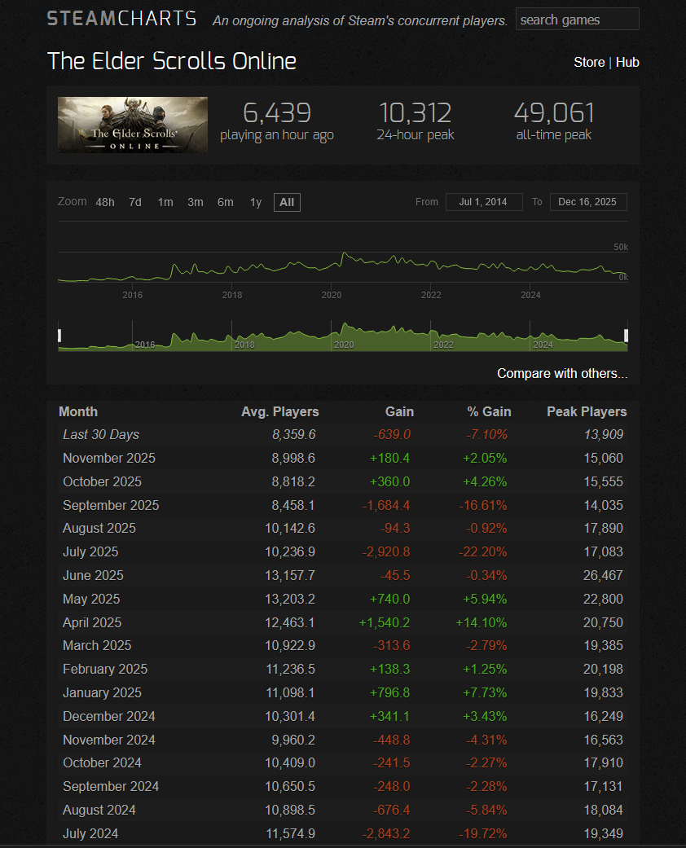Click the STEAMCHARTS logo
Screen dimensions: 686x848
(x=121, y=19)
